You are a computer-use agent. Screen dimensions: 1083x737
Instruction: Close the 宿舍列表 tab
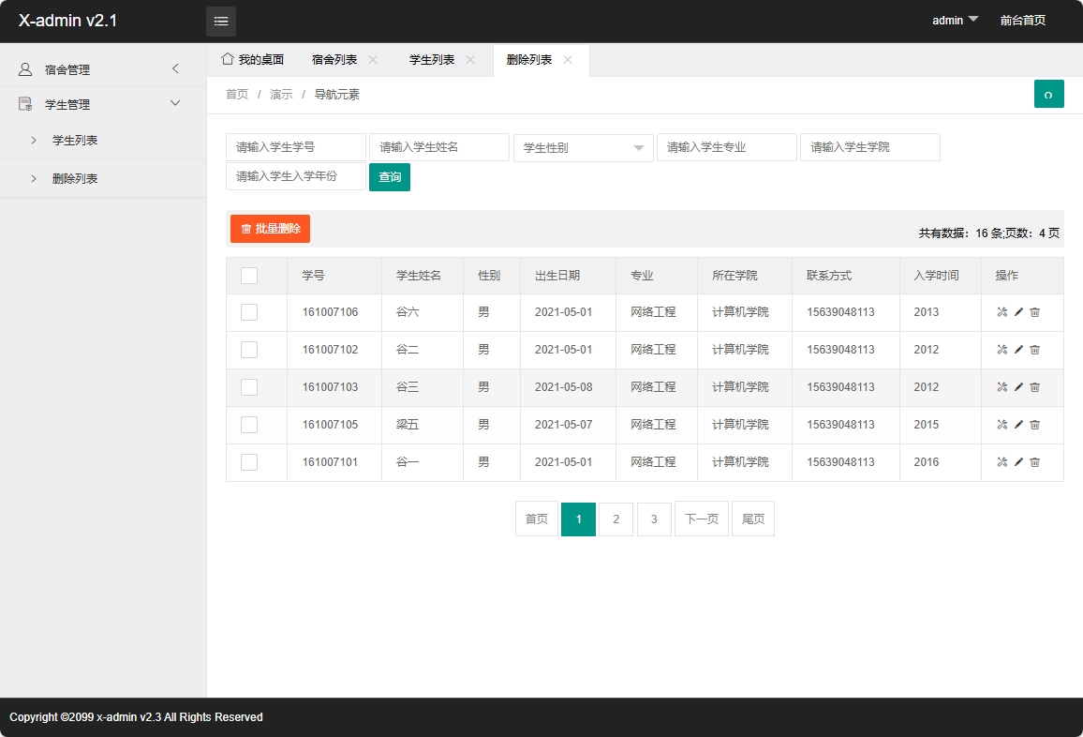coord(373,60)
